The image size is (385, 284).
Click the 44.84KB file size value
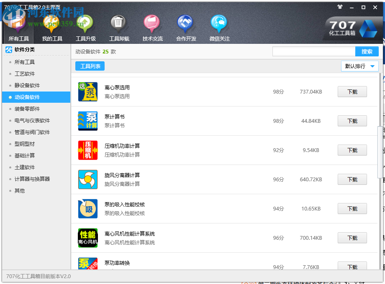(311, 121)
